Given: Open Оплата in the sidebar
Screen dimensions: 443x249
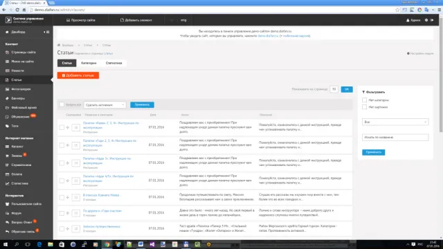Looking at the screenshot, I should click(17, 174).
